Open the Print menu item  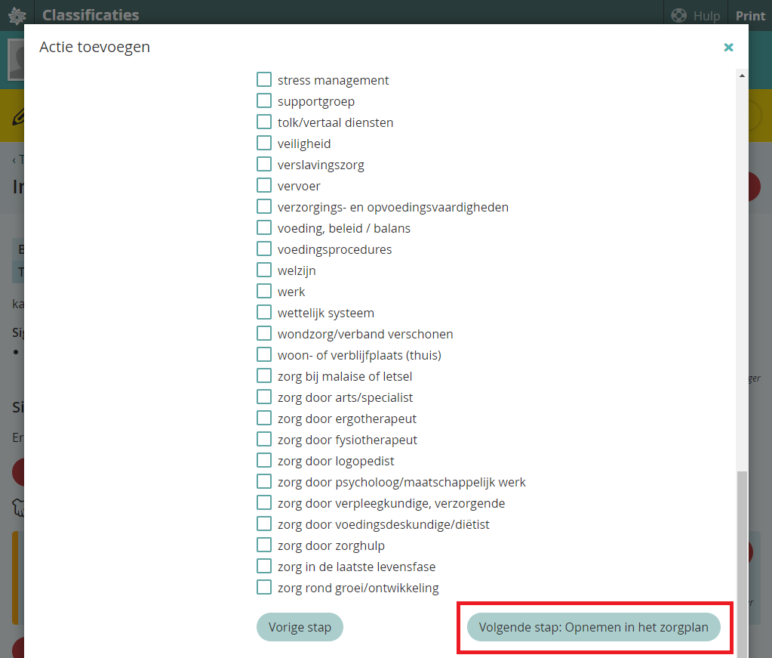(750, 15)
